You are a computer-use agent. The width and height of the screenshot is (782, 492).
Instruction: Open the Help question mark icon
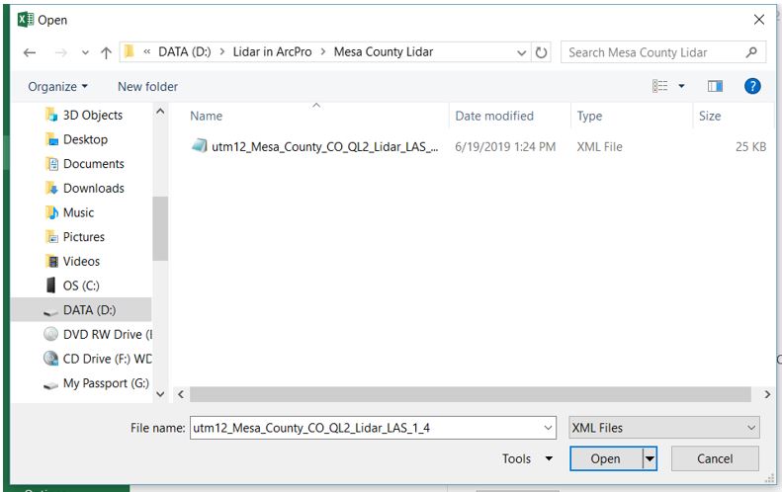coord(752,87)
